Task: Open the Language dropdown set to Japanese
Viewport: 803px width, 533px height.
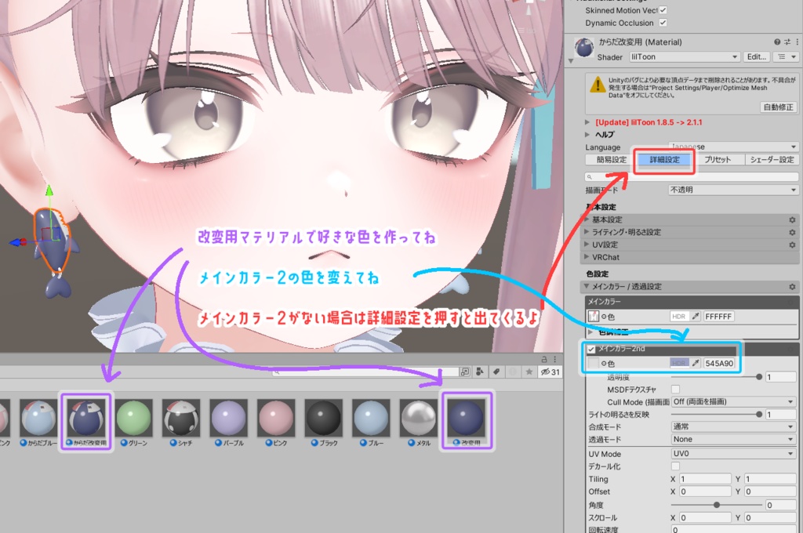Action: (733, 147)
